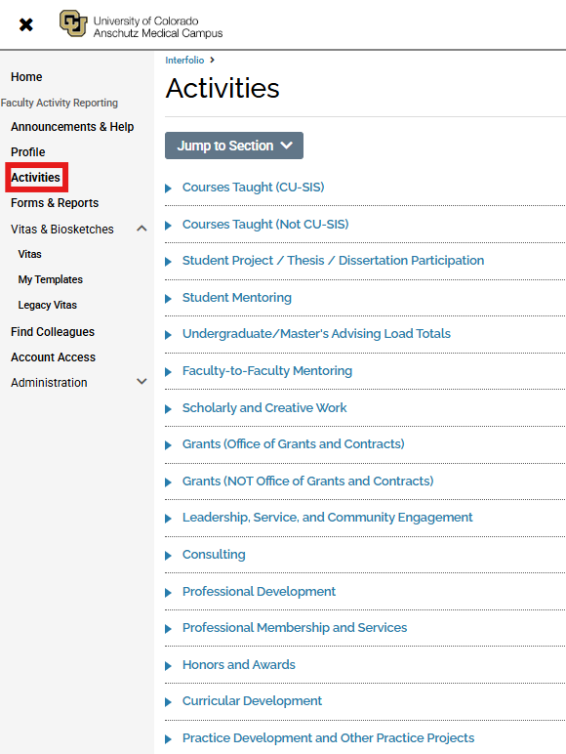Open My Templates submenu item
The height and width of the screenshot is (754, 566).
[51, 279]
